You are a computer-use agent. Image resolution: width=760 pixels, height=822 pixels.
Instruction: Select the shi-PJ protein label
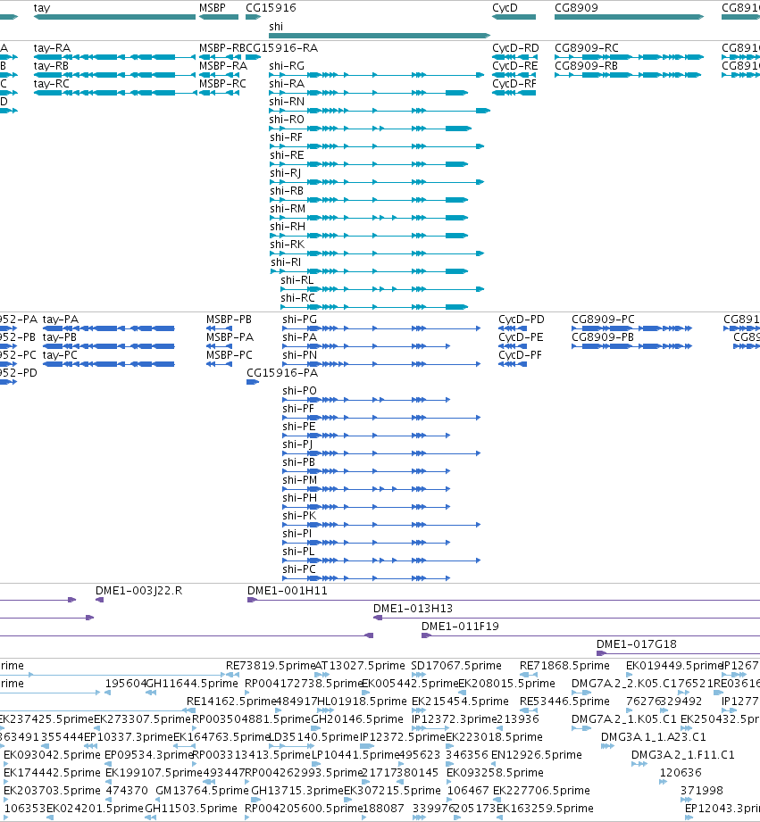tap(298, 444)
